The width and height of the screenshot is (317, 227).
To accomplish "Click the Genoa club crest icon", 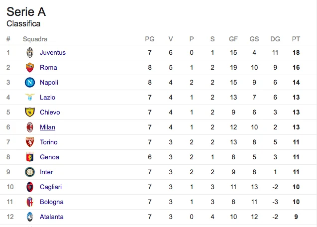I will click(x=30, y=157).
